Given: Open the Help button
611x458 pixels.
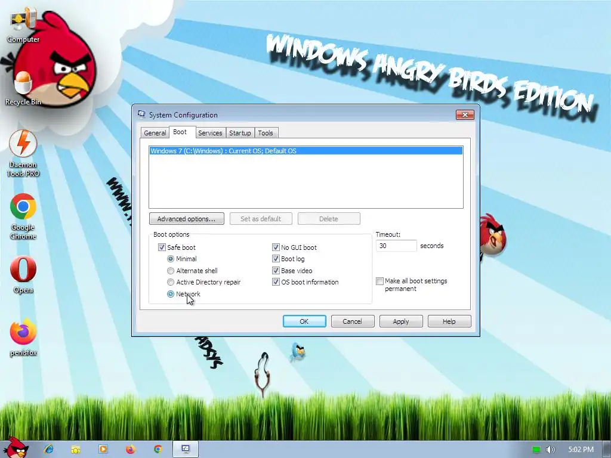Looking at the screenshot, I should [449, 321].
